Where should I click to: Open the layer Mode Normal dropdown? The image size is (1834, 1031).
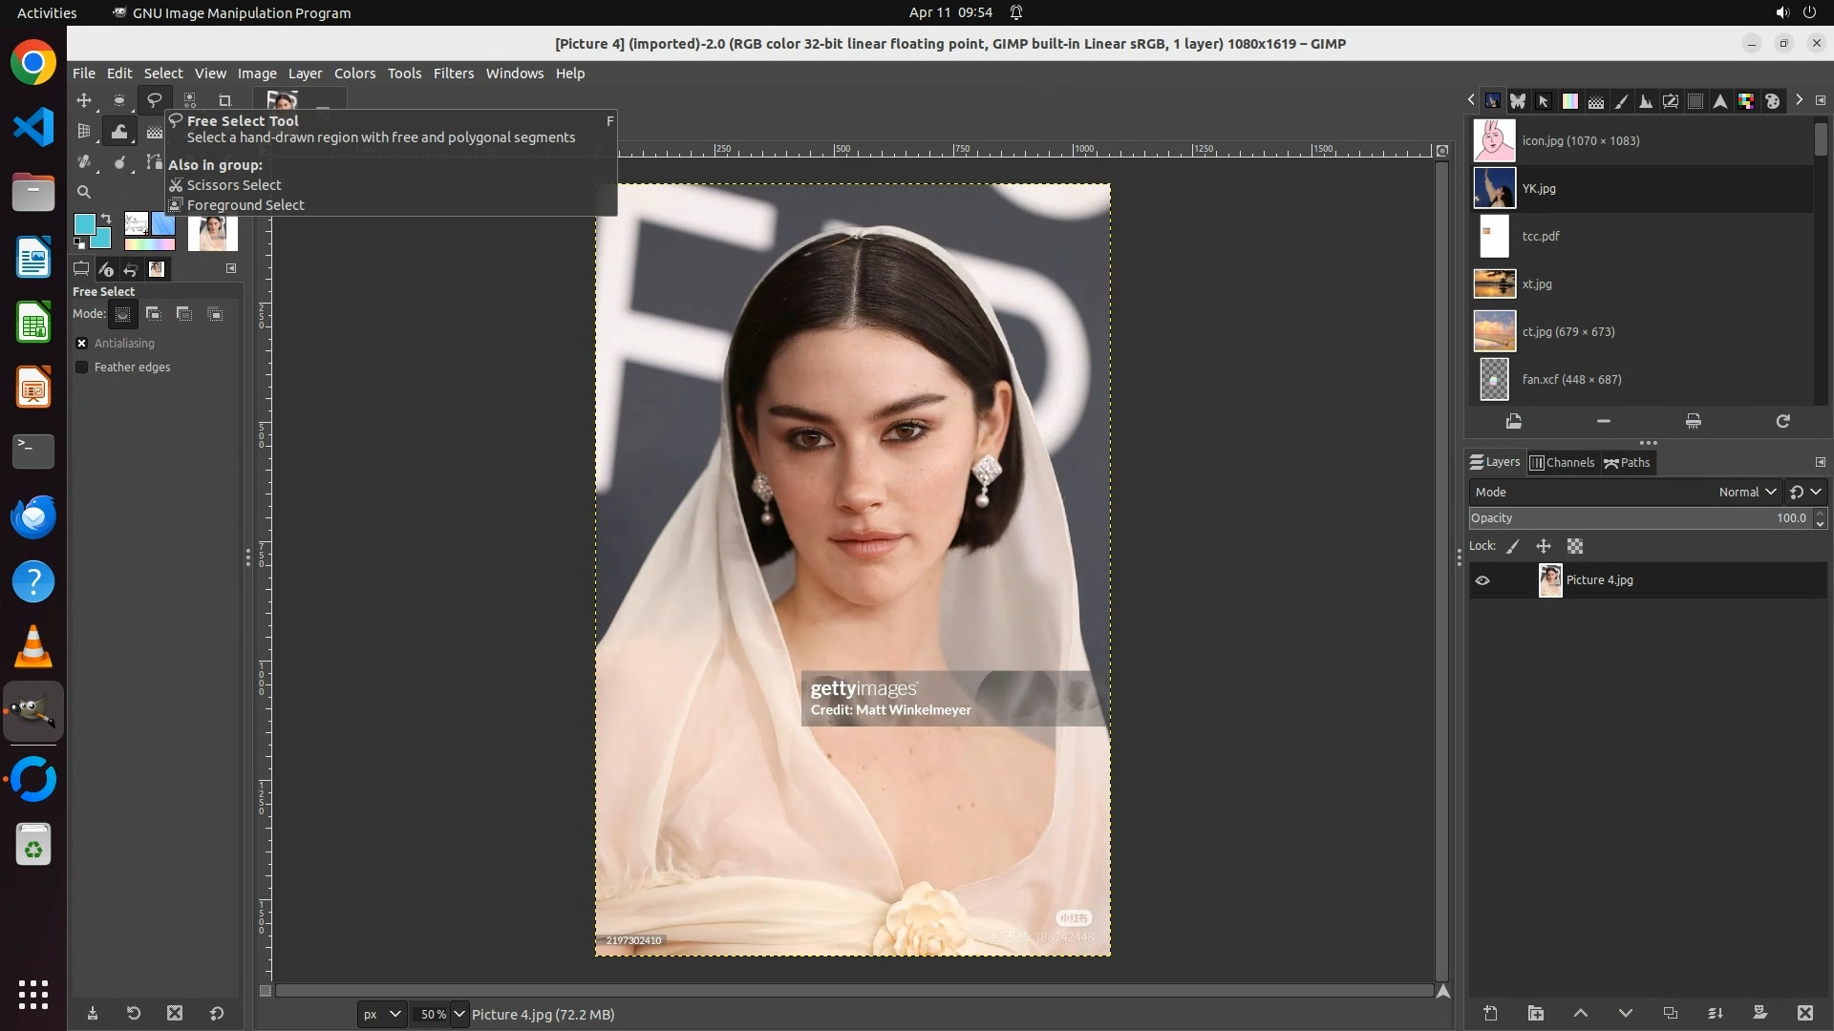pos(1746,492)
